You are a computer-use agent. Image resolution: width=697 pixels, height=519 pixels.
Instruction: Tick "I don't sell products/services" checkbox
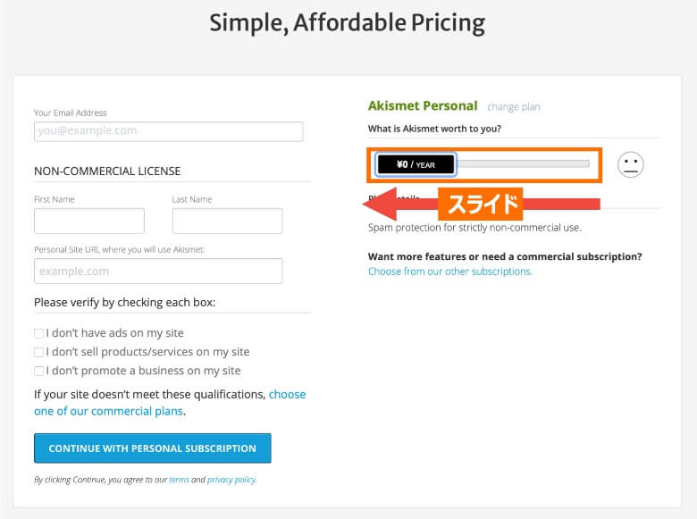click(38, 352)
